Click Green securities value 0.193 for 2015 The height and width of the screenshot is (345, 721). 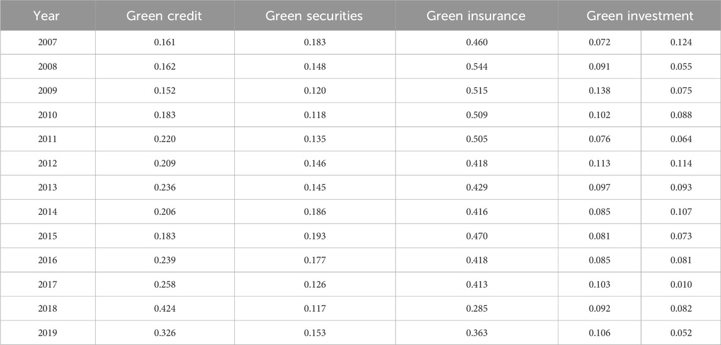point(314,236)
